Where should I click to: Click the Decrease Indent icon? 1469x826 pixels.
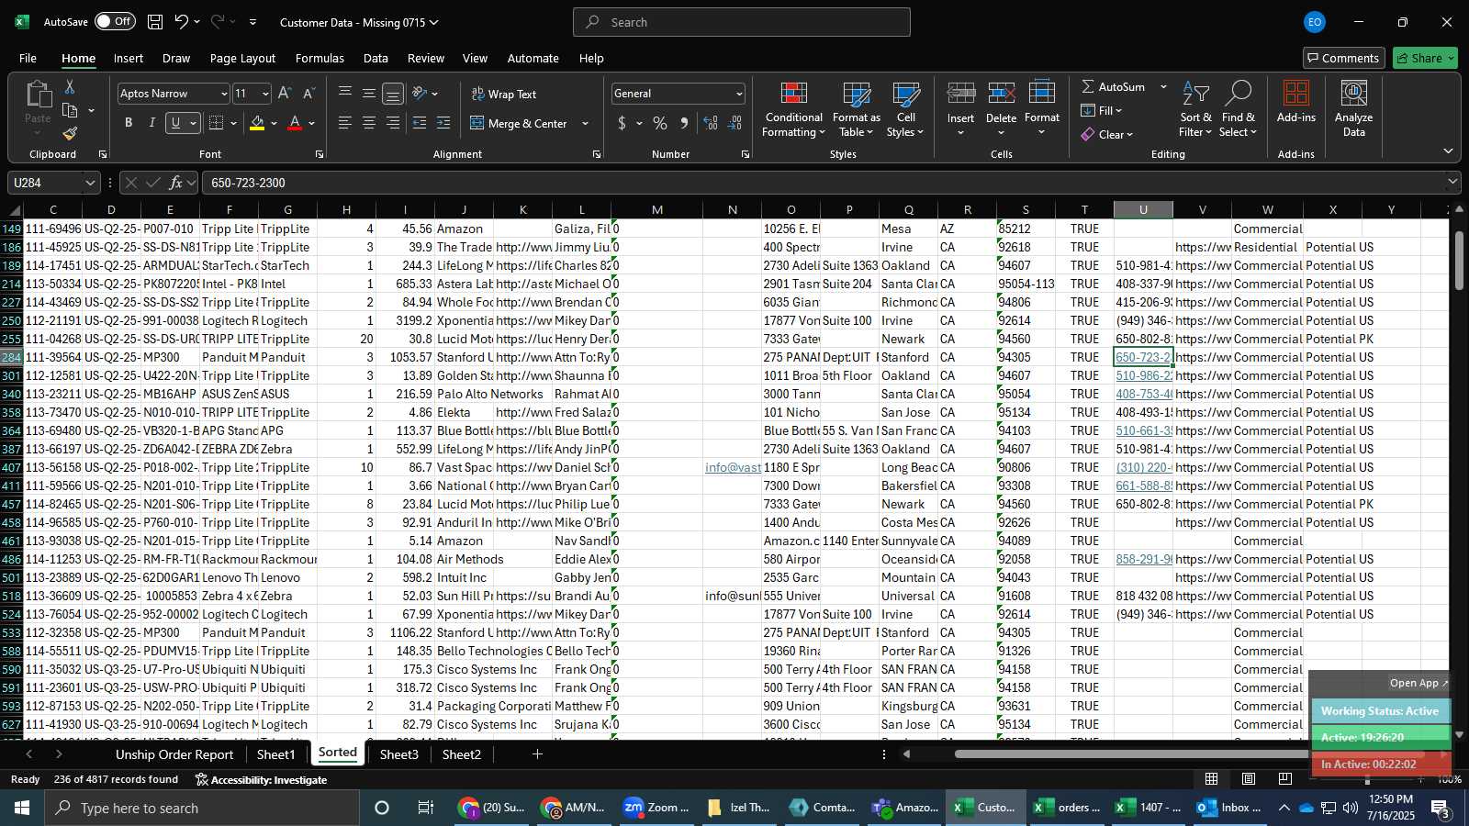[x=420, y=123]
